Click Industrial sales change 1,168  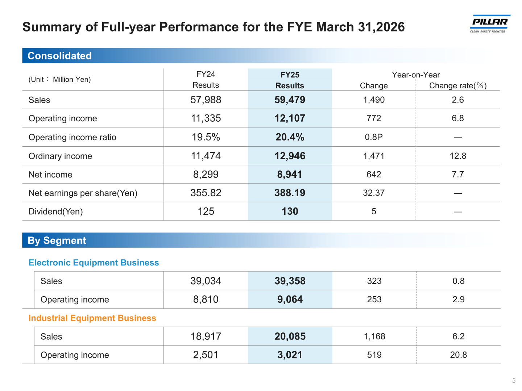(374, 336)
